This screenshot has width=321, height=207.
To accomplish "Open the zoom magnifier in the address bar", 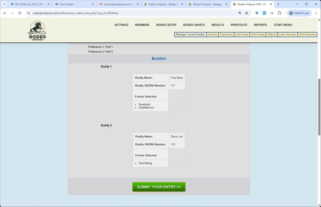I will (239, 13).
